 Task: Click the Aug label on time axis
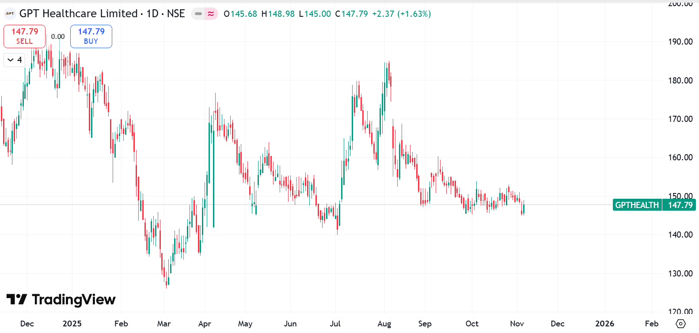(x=384, y=324)
